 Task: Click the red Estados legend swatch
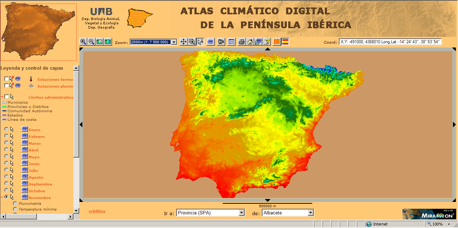(4, 115)
